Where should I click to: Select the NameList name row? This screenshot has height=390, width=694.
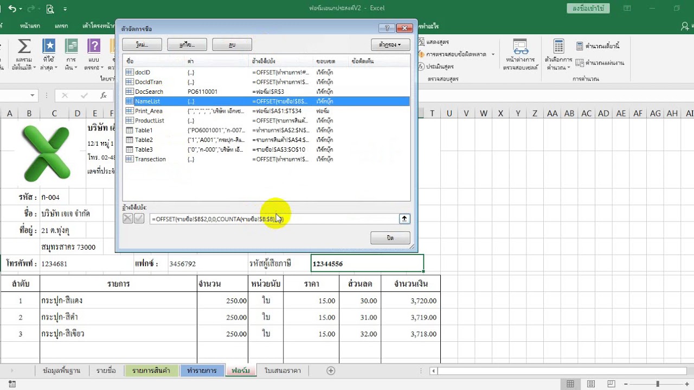point(266,101)
